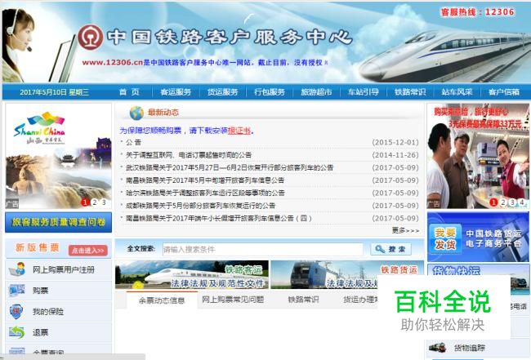The width and height of the screenshot is (531, 360).
Task: Click the magnifier icon in search button
Action: tap(380, 249)
